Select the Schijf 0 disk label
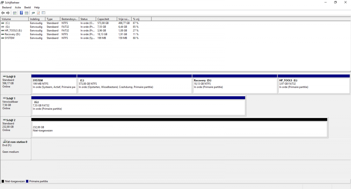 coord(15,83)
